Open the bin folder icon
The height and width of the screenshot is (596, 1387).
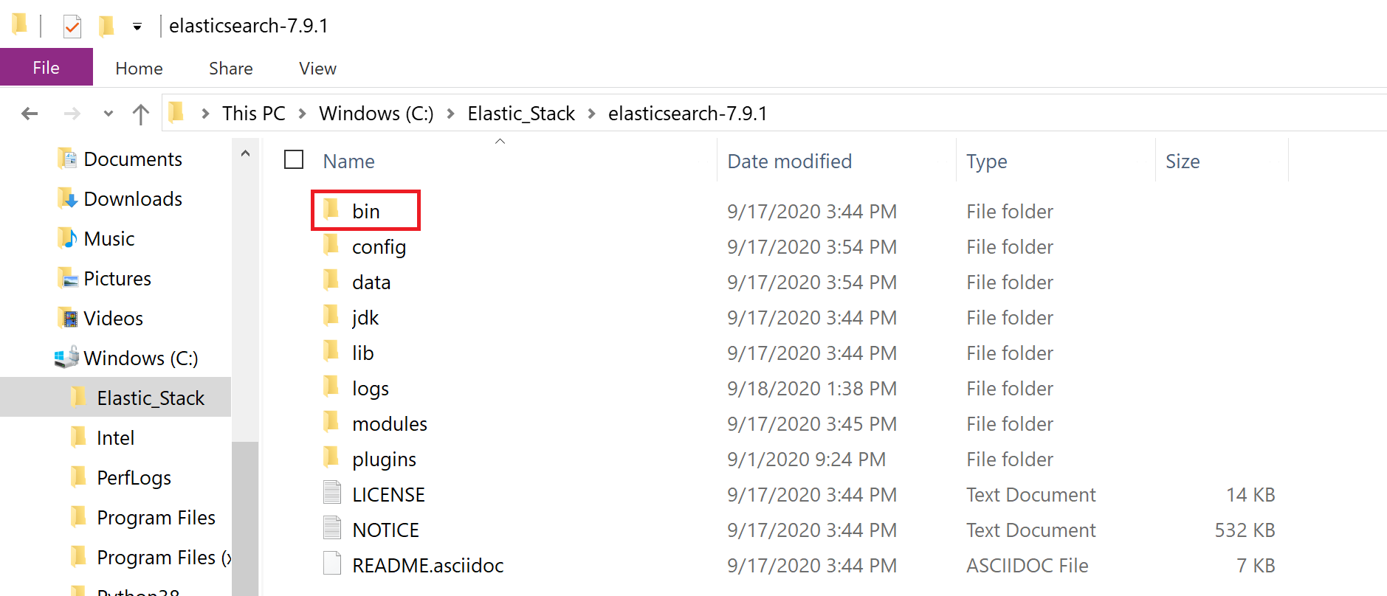pos(331,210)
